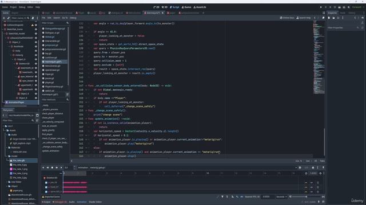The width and height of the screenshot is (366, 205).
Task: Switch to the 3D workspace
Action: (165, 7)
